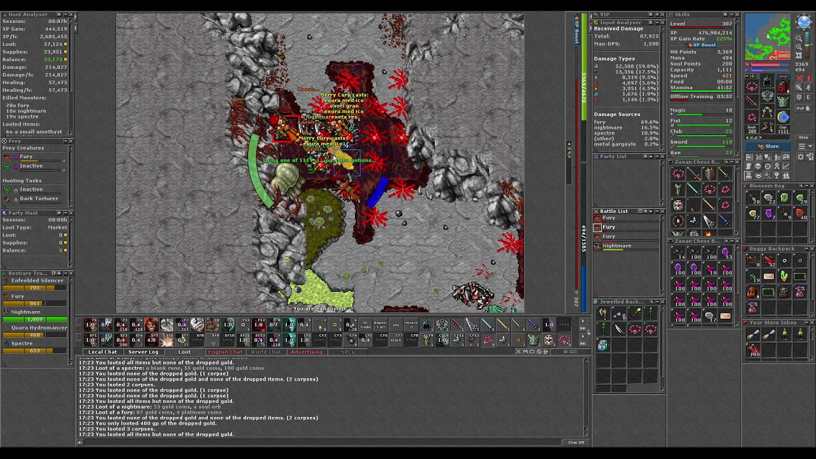The height and width of the screenshot is (459, 816).
Task: Open the Loot chat tab
Action: tap(184, 352)
